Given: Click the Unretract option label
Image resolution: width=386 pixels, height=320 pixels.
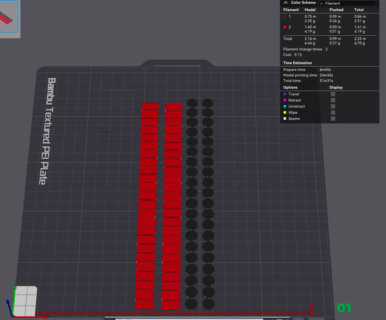Looking at the screenshot, I should [296, 106].
